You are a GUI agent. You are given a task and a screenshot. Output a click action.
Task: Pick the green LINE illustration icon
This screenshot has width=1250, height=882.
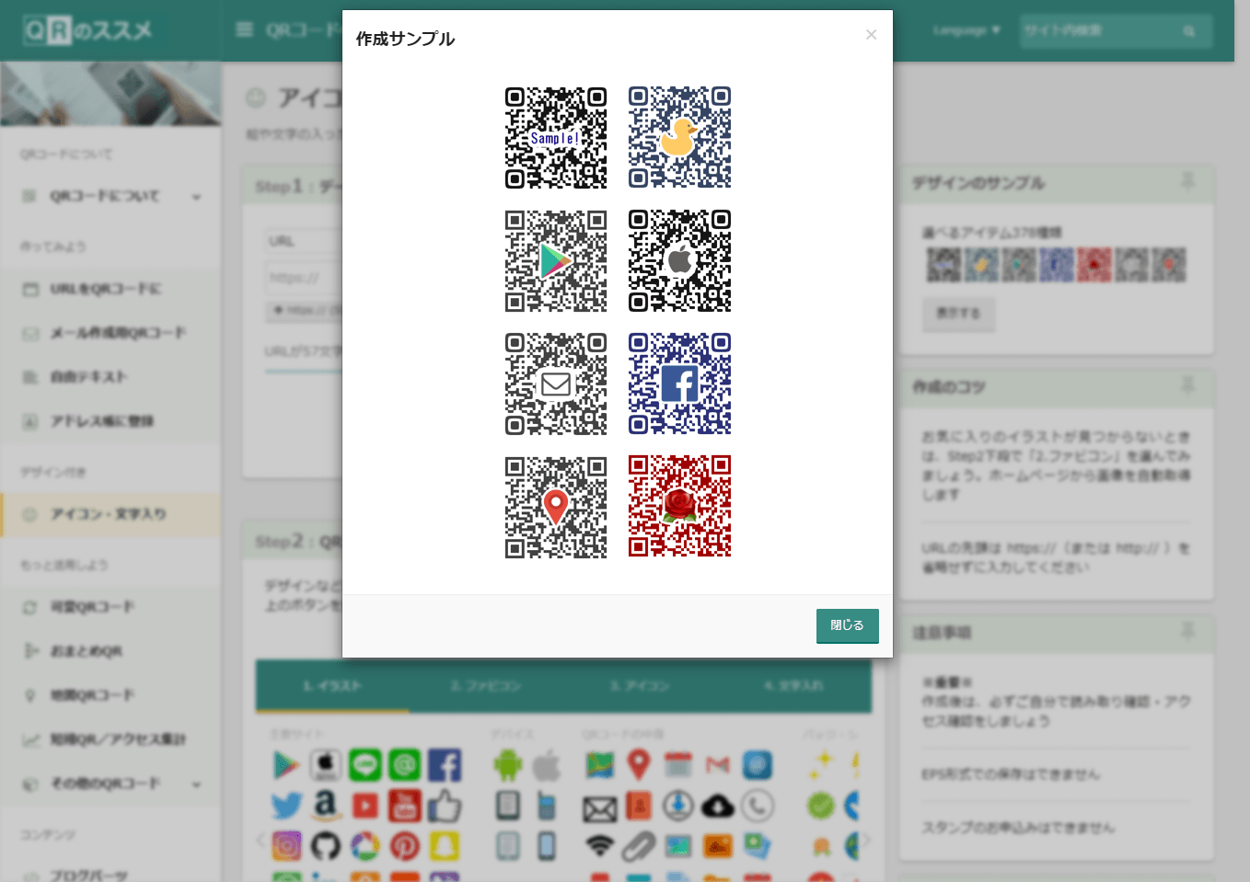coord(365,765)
